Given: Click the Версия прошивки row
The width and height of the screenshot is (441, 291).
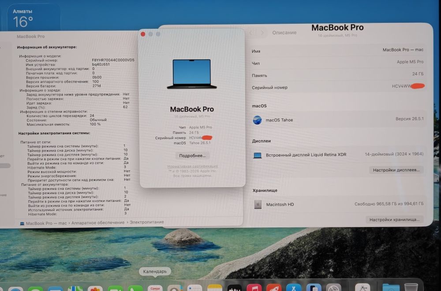Looking at the screenshot, I should [x=64, y=77].
